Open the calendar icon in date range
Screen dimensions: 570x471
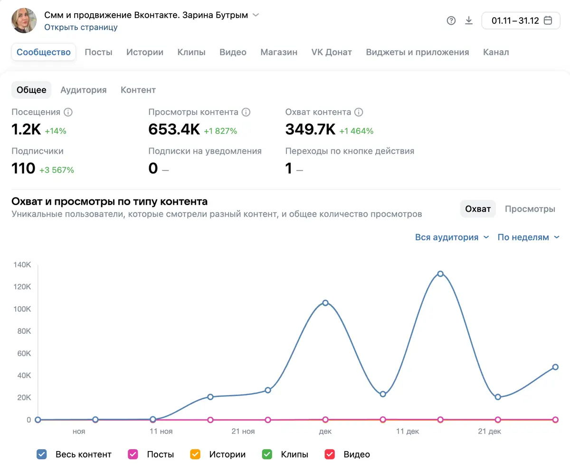pos(548,20)
